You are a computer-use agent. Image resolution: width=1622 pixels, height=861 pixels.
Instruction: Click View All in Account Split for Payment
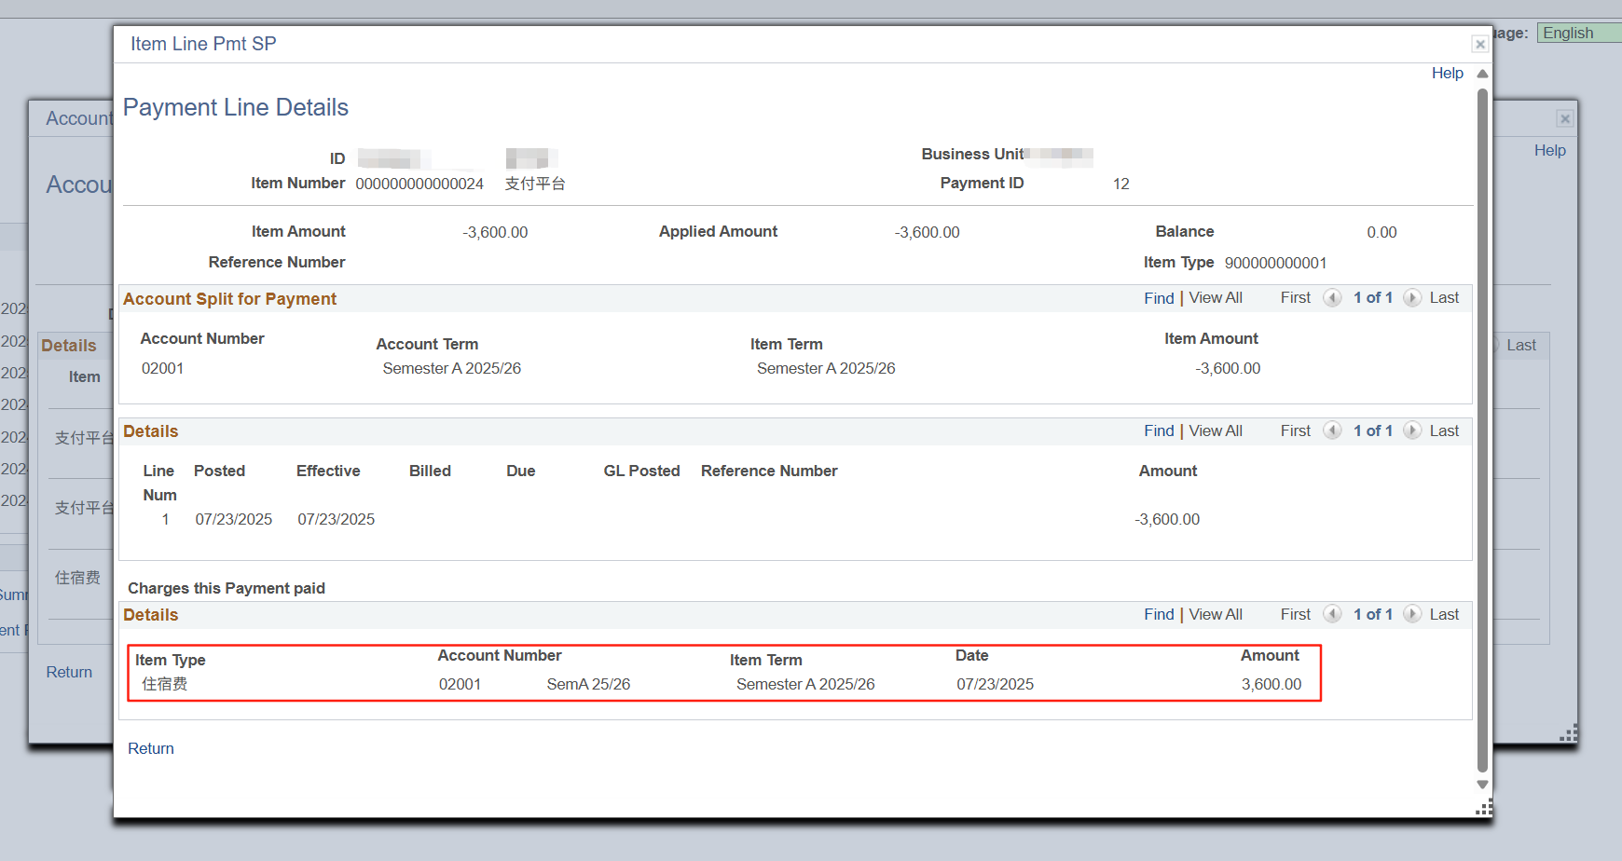point(1216,297)
